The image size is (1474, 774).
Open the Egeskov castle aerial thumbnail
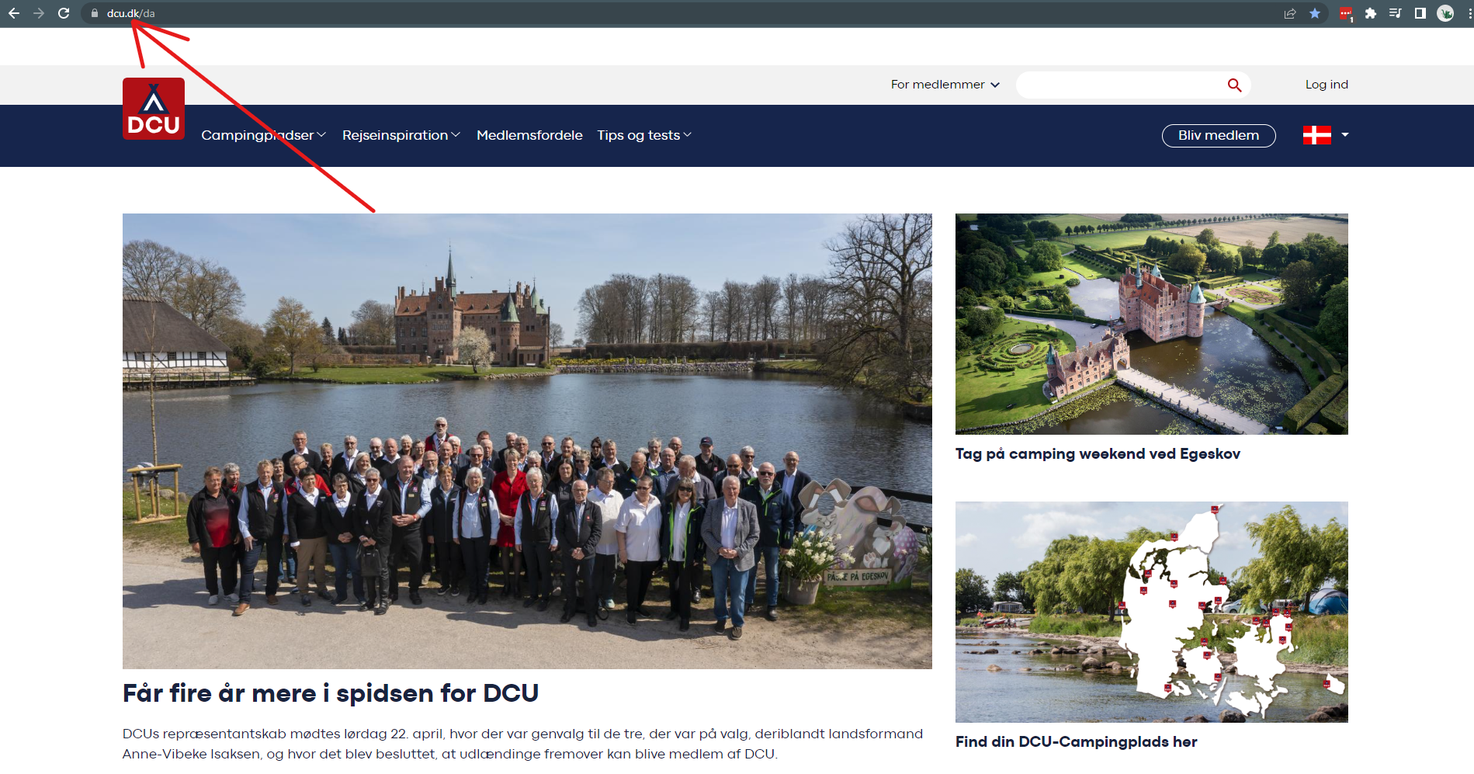(x=1151, y=324)
